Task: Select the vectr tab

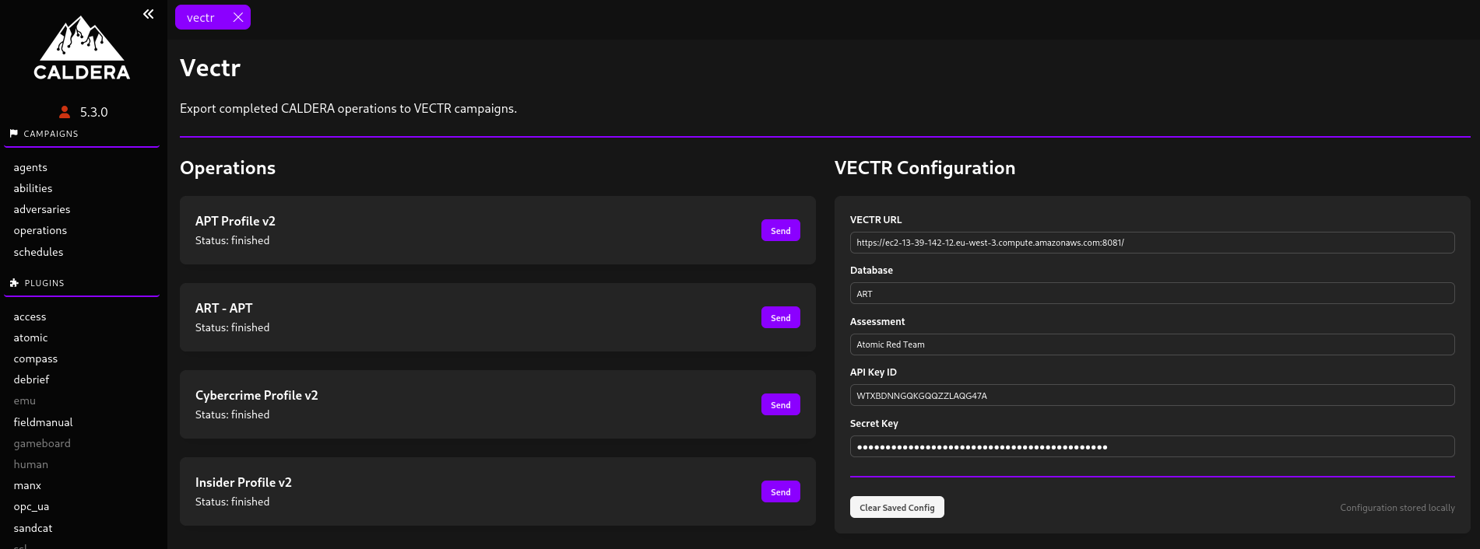Action: tap(201, 17)
